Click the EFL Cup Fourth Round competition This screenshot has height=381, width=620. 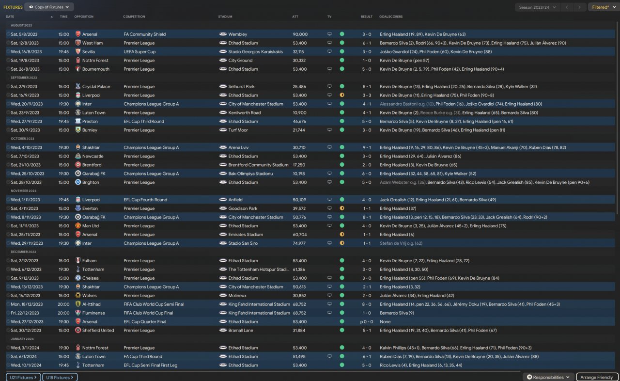(145, 200)
